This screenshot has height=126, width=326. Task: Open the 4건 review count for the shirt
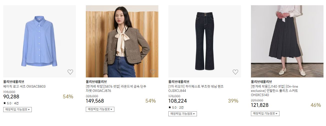(x=16, y=103)
